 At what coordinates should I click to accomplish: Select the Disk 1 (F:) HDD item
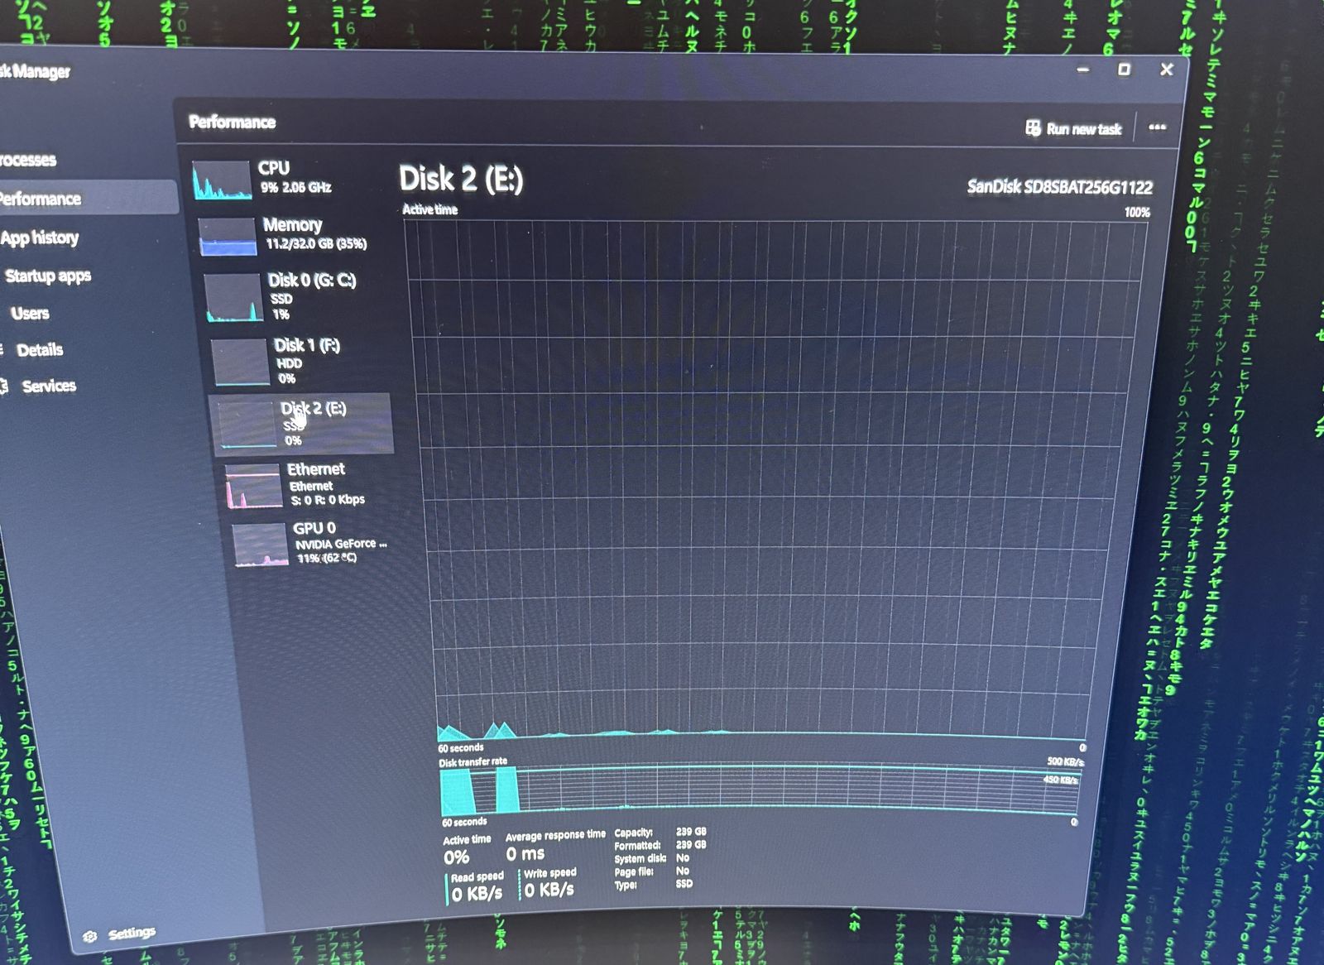coord(278,361)
